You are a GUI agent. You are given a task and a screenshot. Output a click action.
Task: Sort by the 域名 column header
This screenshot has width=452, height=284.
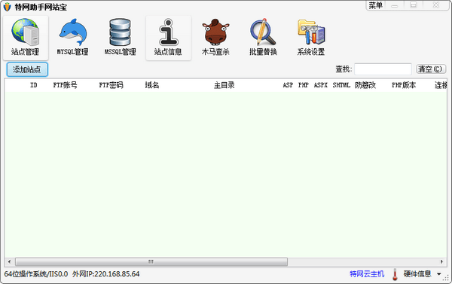[152, 85]
